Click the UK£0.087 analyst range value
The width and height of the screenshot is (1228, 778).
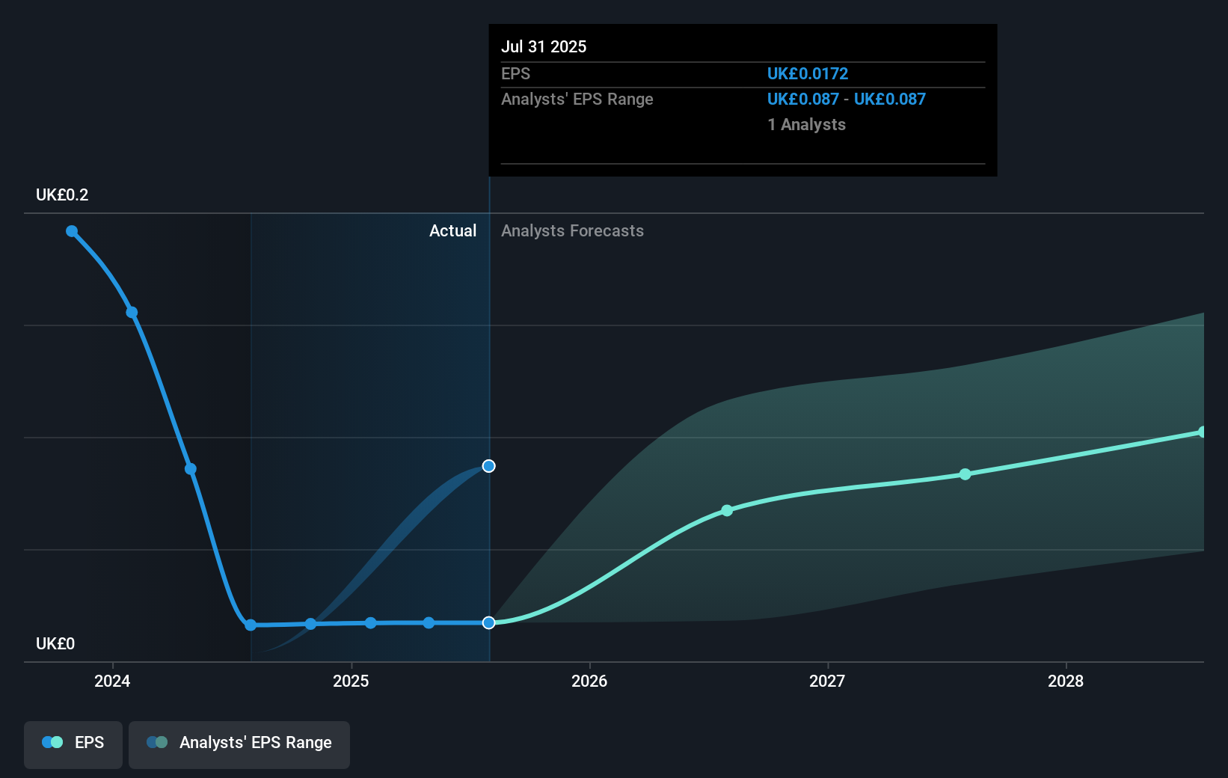click(x=802, y=99)
